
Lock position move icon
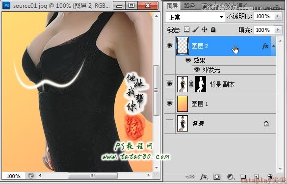click(204, 29)
